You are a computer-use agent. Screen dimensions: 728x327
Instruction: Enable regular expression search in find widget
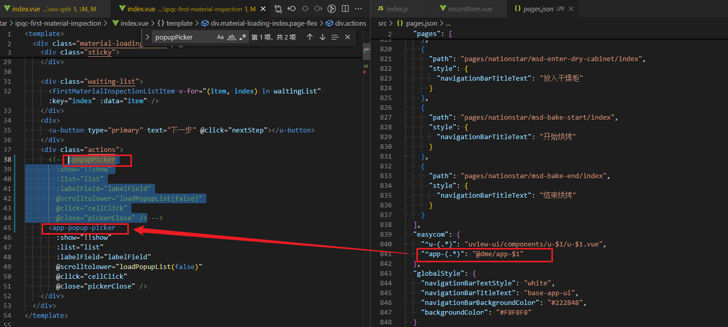[243, 37]
